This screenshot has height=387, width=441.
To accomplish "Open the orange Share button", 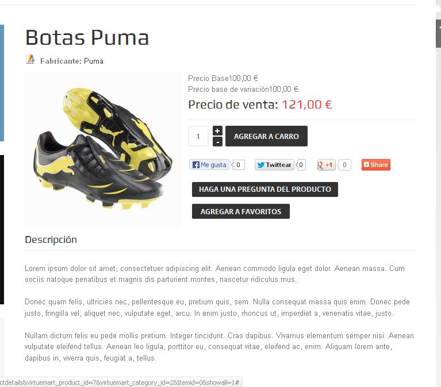I will [376, 165].
